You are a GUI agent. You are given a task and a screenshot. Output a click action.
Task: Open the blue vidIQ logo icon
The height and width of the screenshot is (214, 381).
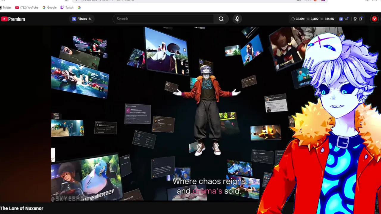[x=341, y=19]
